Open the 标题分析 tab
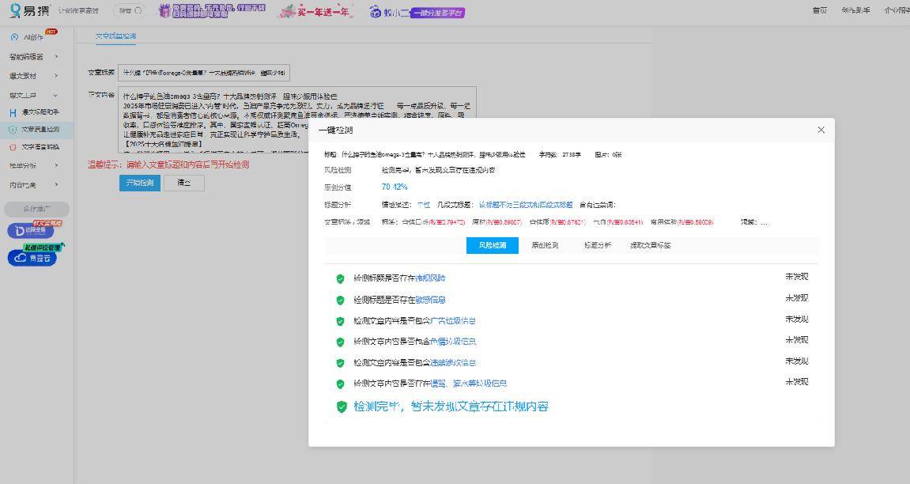The width and height of the screenshot is (910, 484). pyautogui.click(x=597, y=245)
